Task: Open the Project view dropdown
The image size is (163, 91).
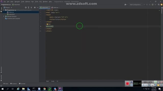Action: click(8, 8)
